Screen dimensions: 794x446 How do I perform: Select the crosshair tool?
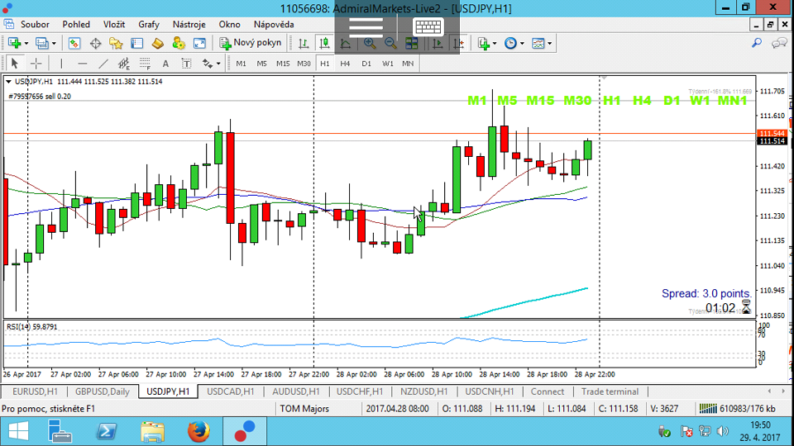pyautogui.click(x=36, y=64)
